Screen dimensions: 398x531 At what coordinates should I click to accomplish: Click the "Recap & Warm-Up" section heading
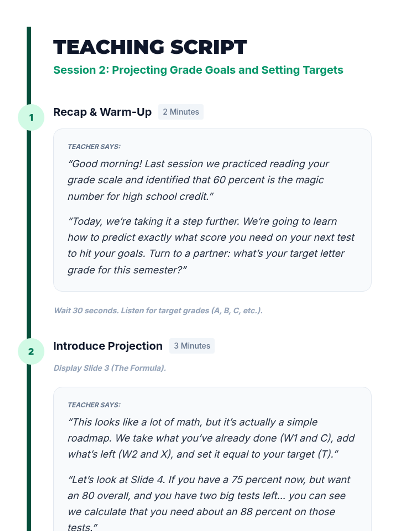click(x=102, y=112)
